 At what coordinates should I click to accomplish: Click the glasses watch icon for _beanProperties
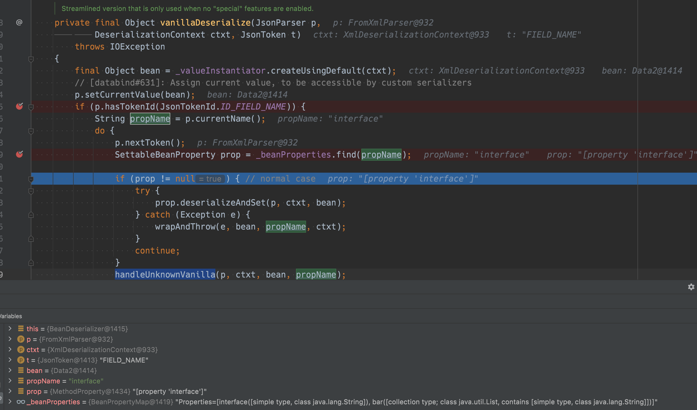[x=21, y=402]
